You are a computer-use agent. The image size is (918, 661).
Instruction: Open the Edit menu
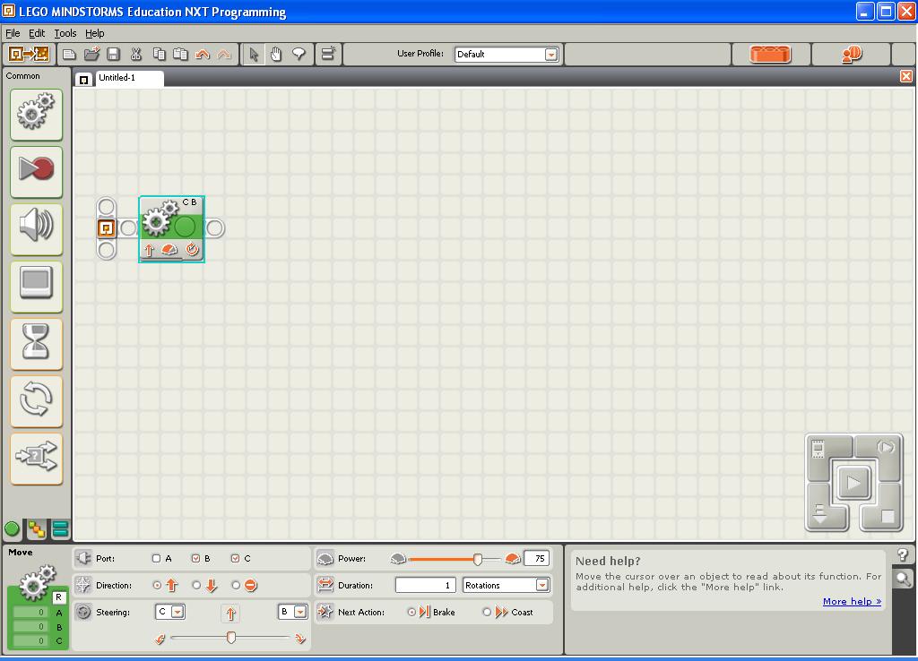(x=36, y=33)
